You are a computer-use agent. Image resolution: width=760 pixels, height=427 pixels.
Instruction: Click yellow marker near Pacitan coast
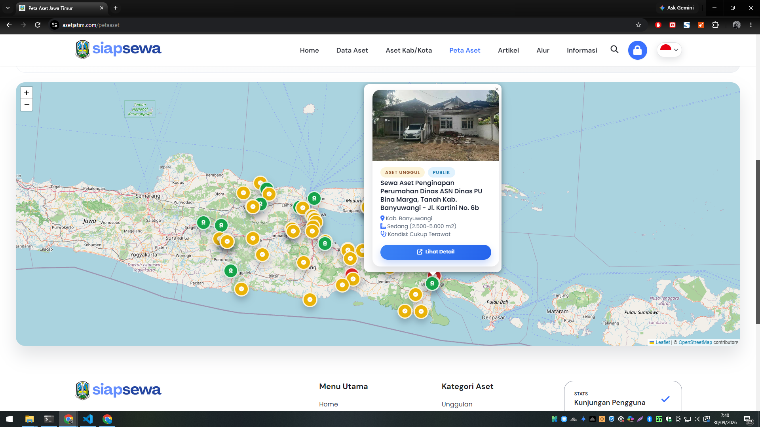coord(241,289)
